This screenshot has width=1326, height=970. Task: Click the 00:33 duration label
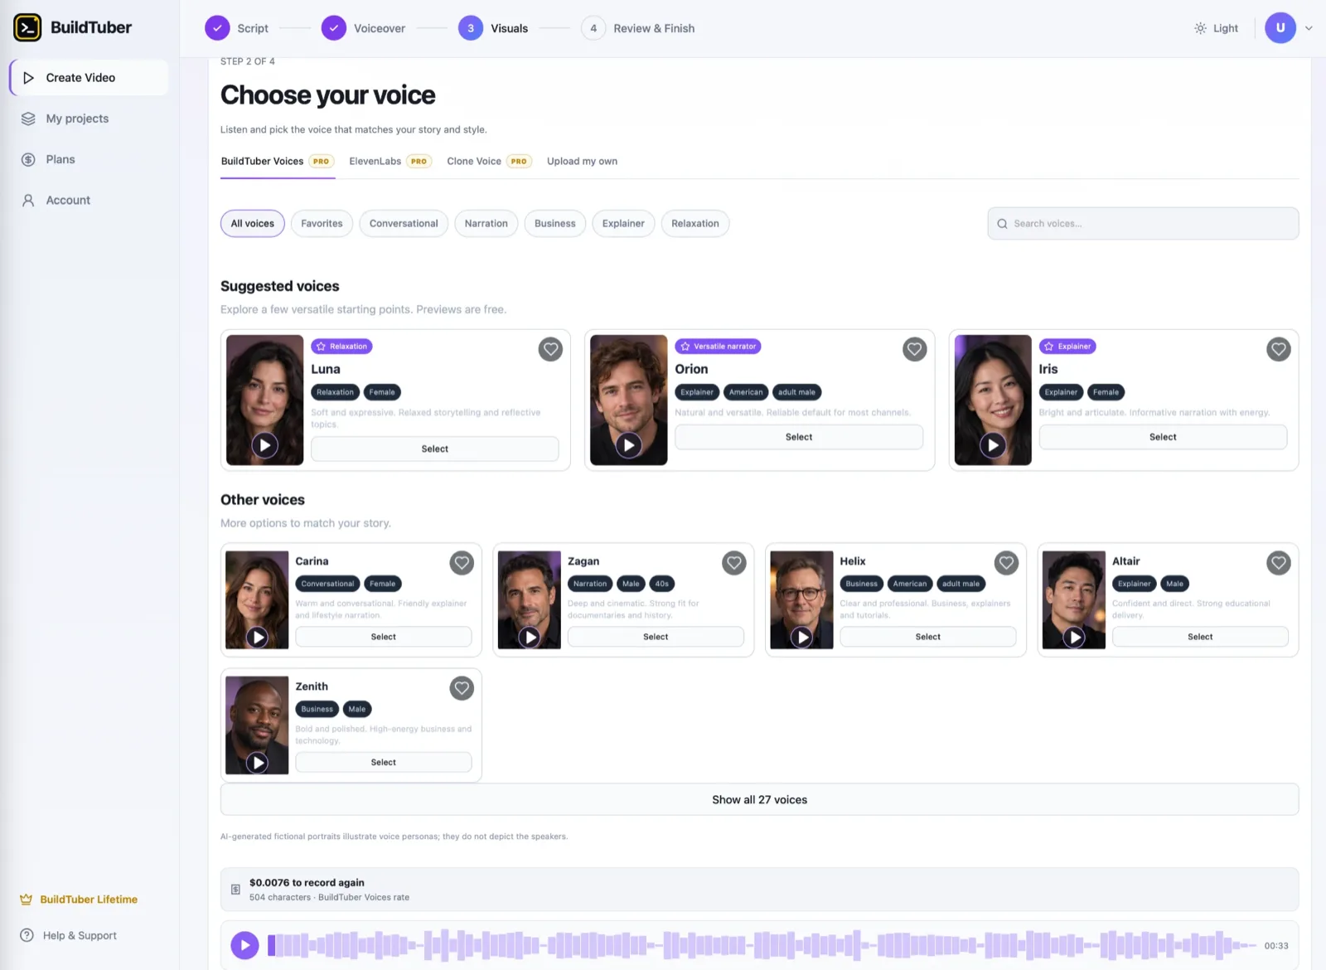pos(1276,946)
